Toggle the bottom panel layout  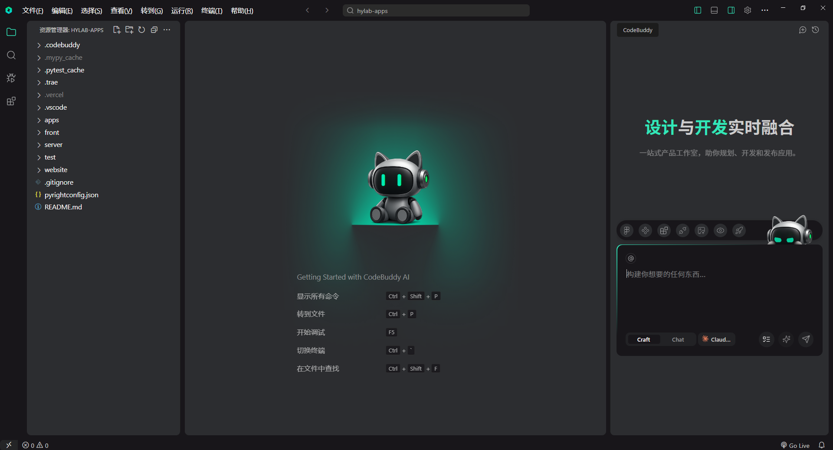714,10
